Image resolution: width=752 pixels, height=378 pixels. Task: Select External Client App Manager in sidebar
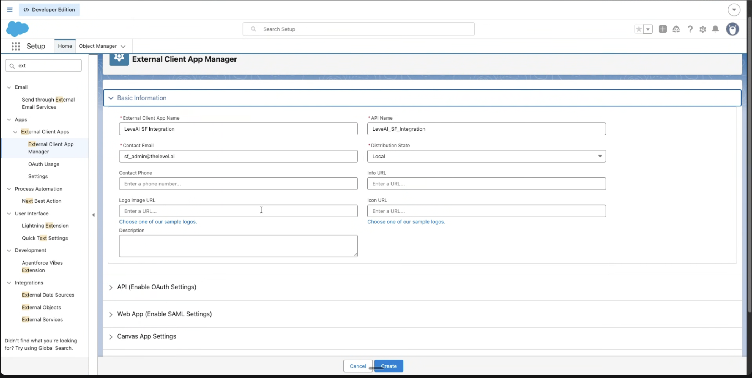51,148
